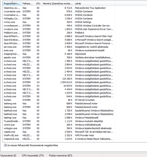Click 'NT Kernel & System' description
The width and height of the screenshot is (147, 157).
(85, 100)
